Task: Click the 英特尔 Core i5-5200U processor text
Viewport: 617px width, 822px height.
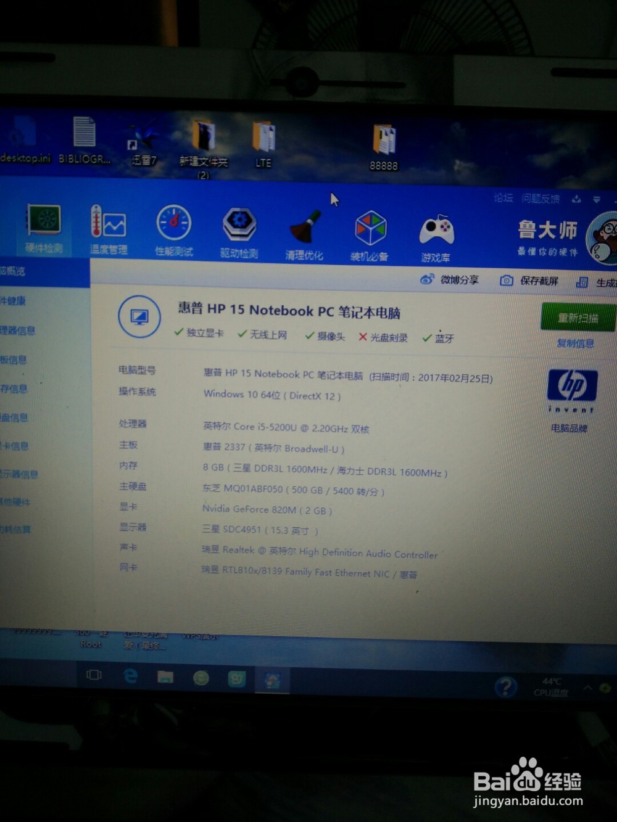Action: 286,427
